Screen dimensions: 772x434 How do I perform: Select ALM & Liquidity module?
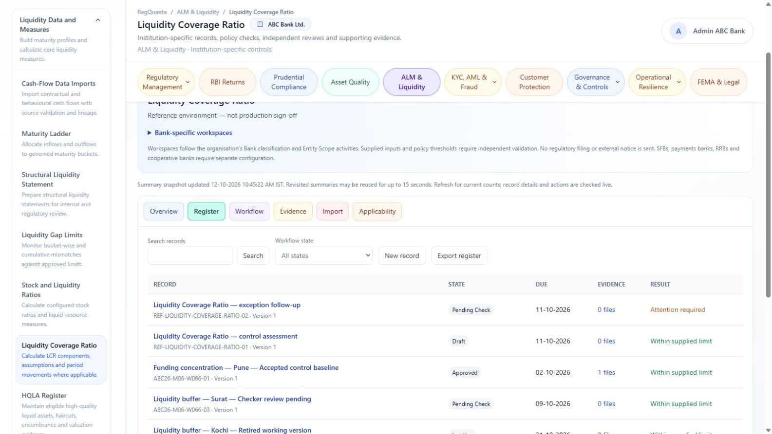tap(412, 82)
